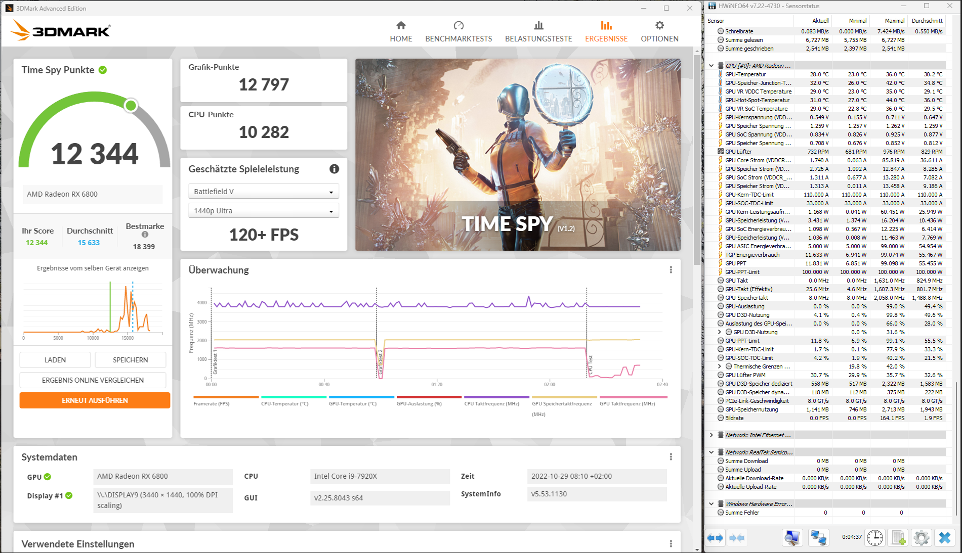Image resolution: width=962 pixels, height=553 pixels.
Task: Toggle the CPU Taktfrequenz legend swatch
Action: point(496,397)
